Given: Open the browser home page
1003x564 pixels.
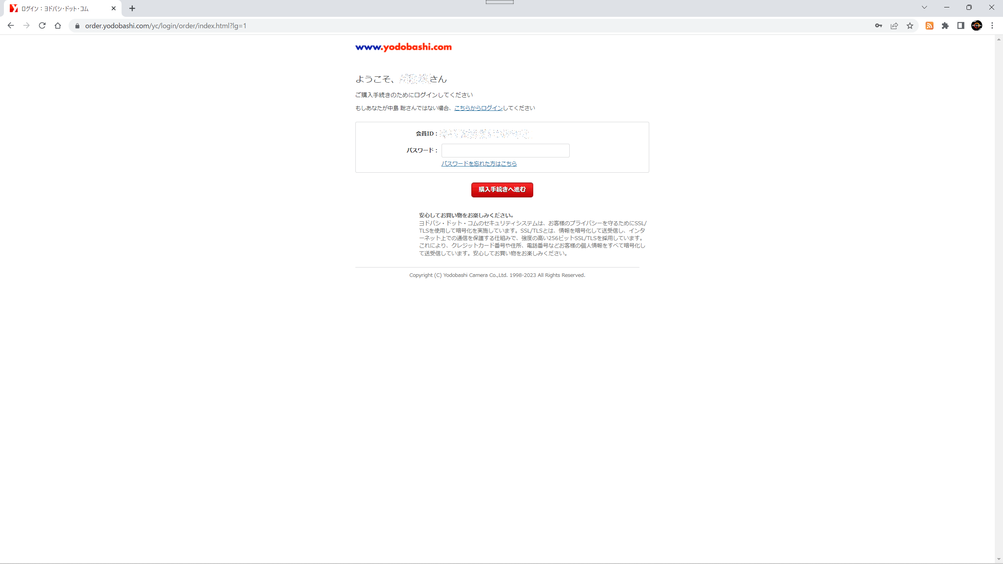Looking at the screenshot, I should pyautogui.click(x=58, y=25).
